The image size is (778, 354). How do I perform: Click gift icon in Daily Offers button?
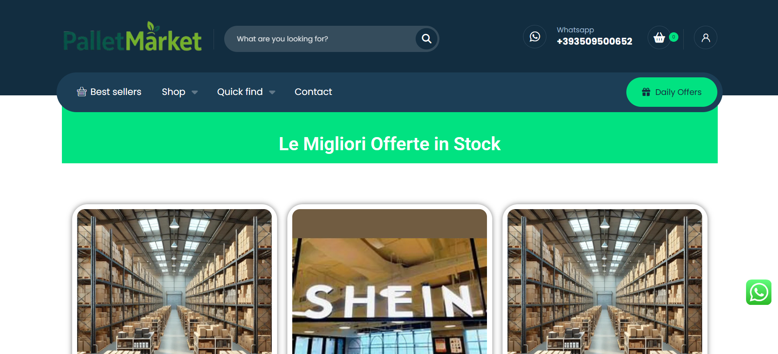pyautogui.click(x=646, y=92)
